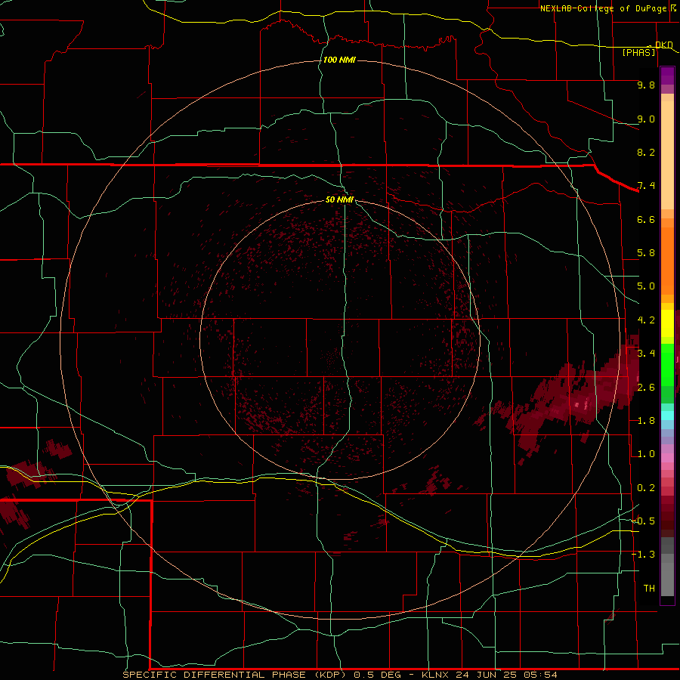
Task: Click the 100 NMI range ring label
Action: pos(339,60)
